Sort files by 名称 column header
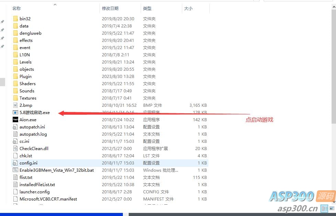Screen dimensions: 336x216 point(16,8)
